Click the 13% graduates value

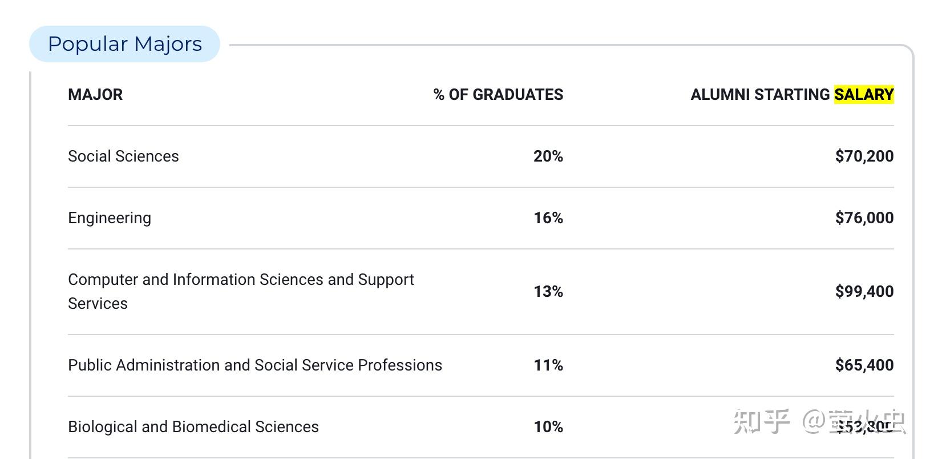[x=548, y=291]
